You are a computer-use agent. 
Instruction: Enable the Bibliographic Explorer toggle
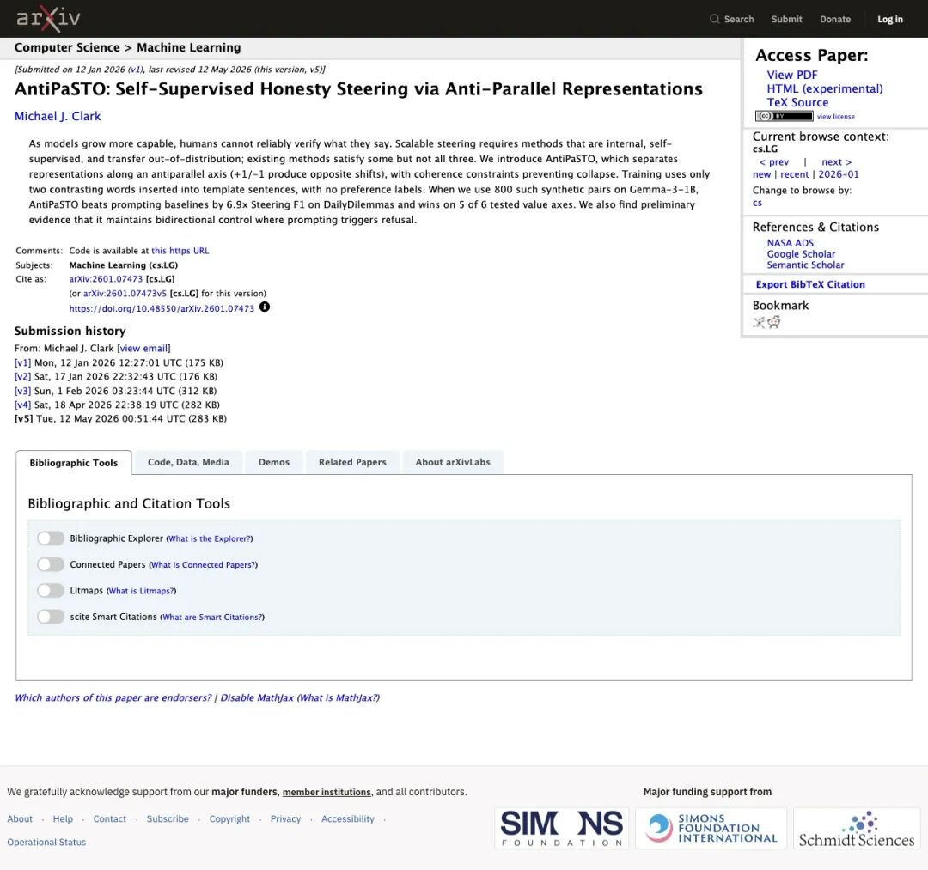[51, 538]
